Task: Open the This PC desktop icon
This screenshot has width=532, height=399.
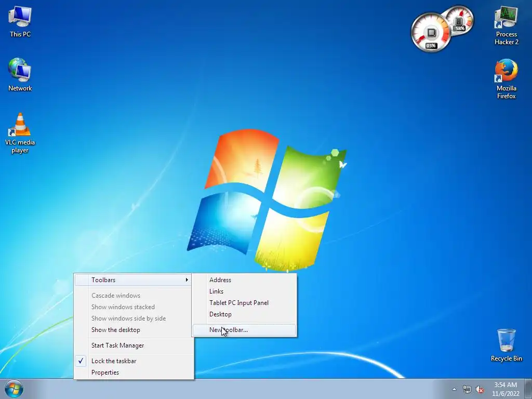Action: tap(20, 22)
